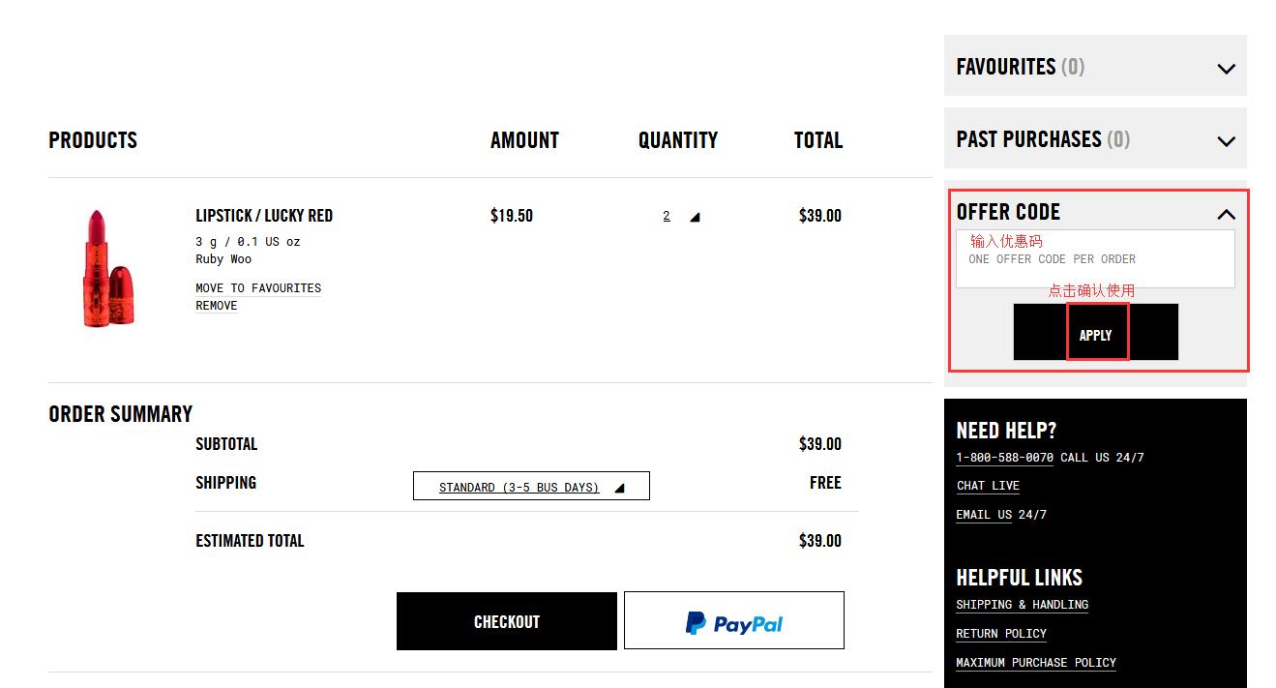Open the Lipstick / Lucky Red product link
Viewport: 1276px width, 688px height.
tap(263, 216)
